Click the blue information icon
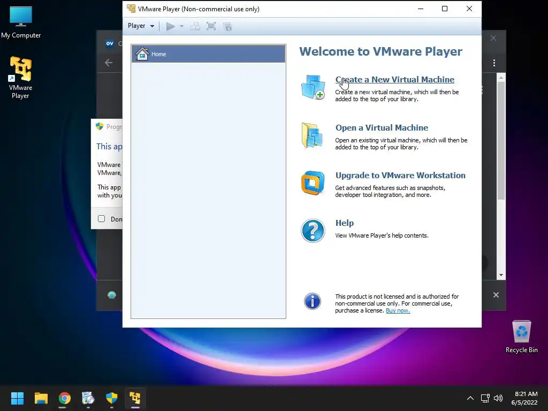This screenshot has width=548, height=411. (x=312, y=301)
